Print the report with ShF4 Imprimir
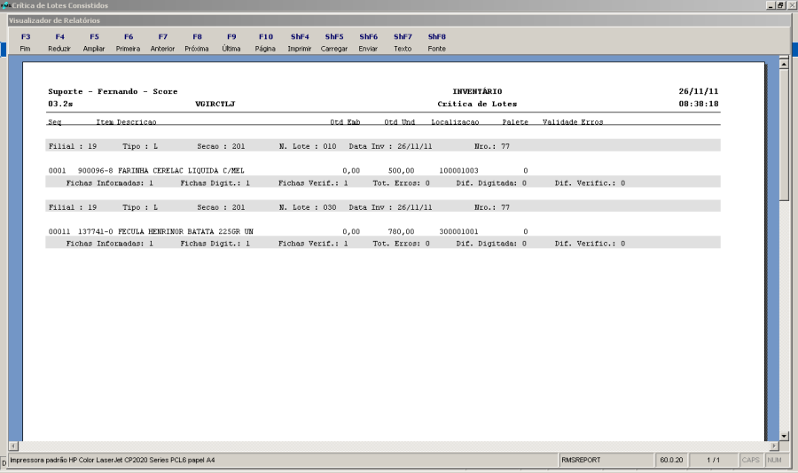The image size is (798, 473). [x=300, y=43]
